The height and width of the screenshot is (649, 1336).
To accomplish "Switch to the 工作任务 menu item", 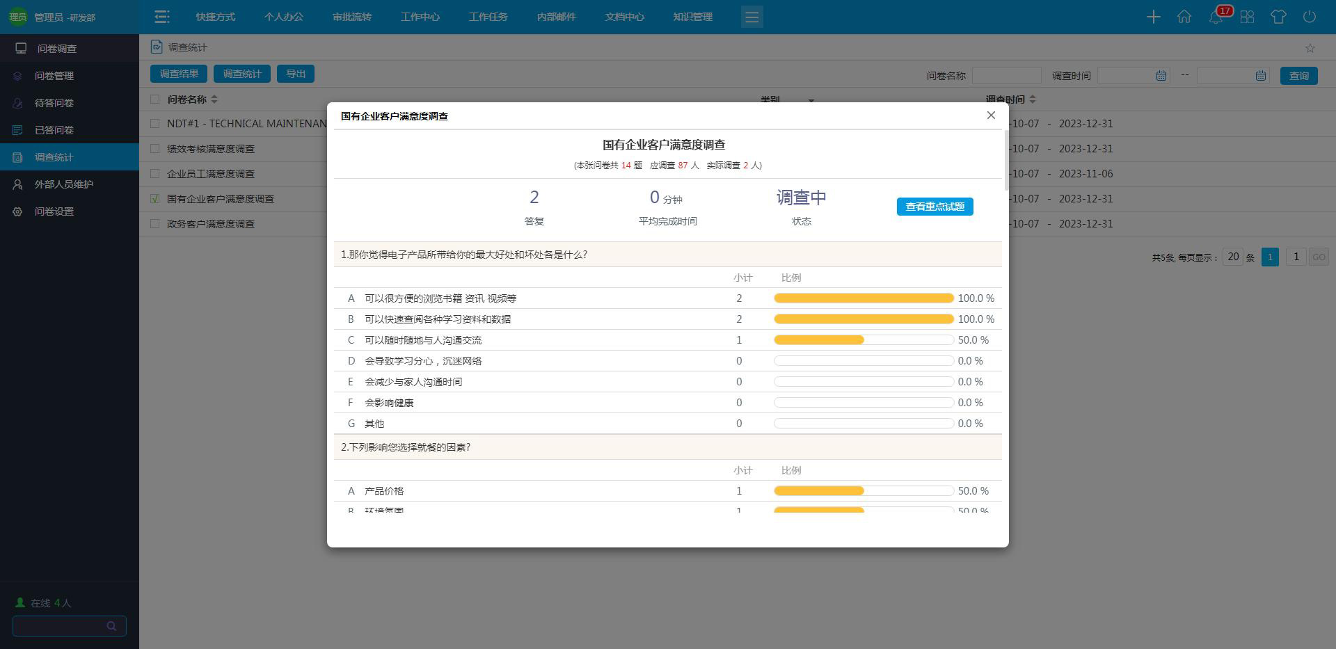I will point(488,17).
